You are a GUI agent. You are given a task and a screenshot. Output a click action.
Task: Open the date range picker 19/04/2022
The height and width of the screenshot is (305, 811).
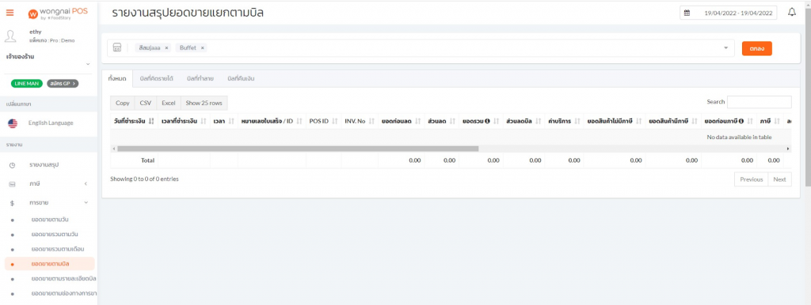729,13
